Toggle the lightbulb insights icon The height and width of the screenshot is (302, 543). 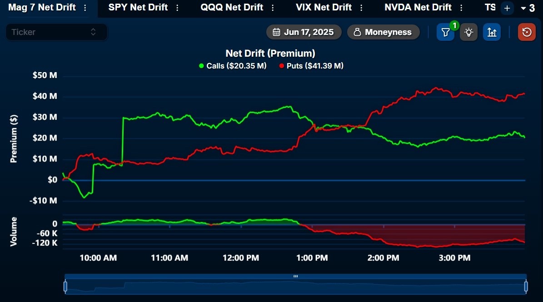point(468,32)
